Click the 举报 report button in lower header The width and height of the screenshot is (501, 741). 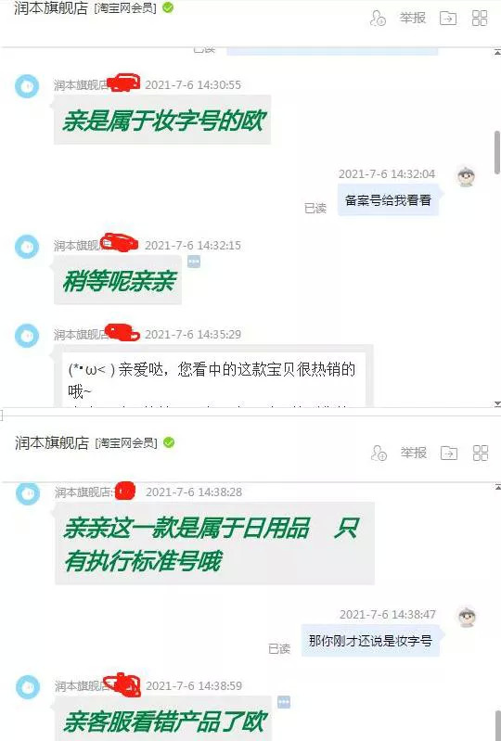click(413, 453)
